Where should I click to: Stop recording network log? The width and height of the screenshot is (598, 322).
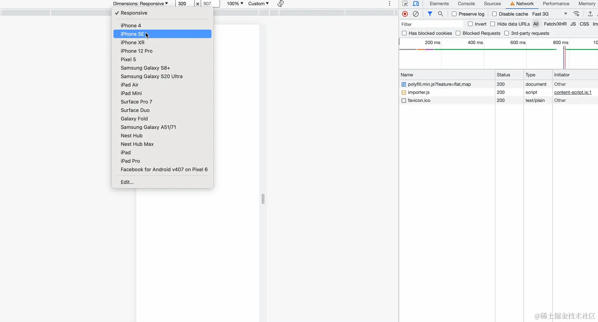(405, 14)
